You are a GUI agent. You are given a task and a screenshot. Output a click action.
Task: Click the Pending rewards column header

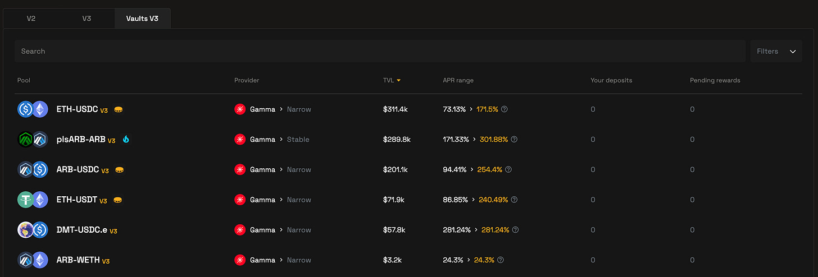click(x=715, y=80)
